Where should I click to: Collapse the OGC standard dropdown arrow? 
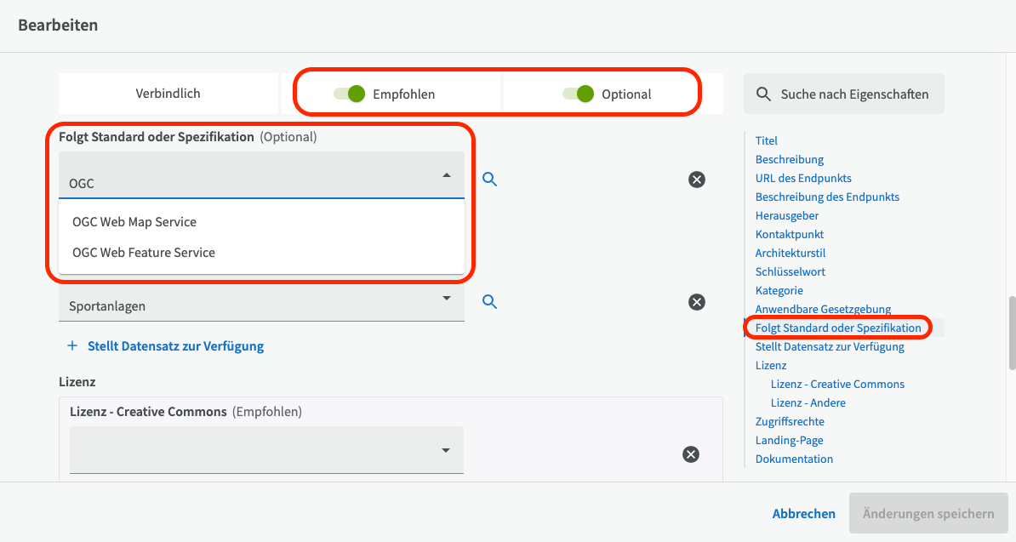coord(447,175)
